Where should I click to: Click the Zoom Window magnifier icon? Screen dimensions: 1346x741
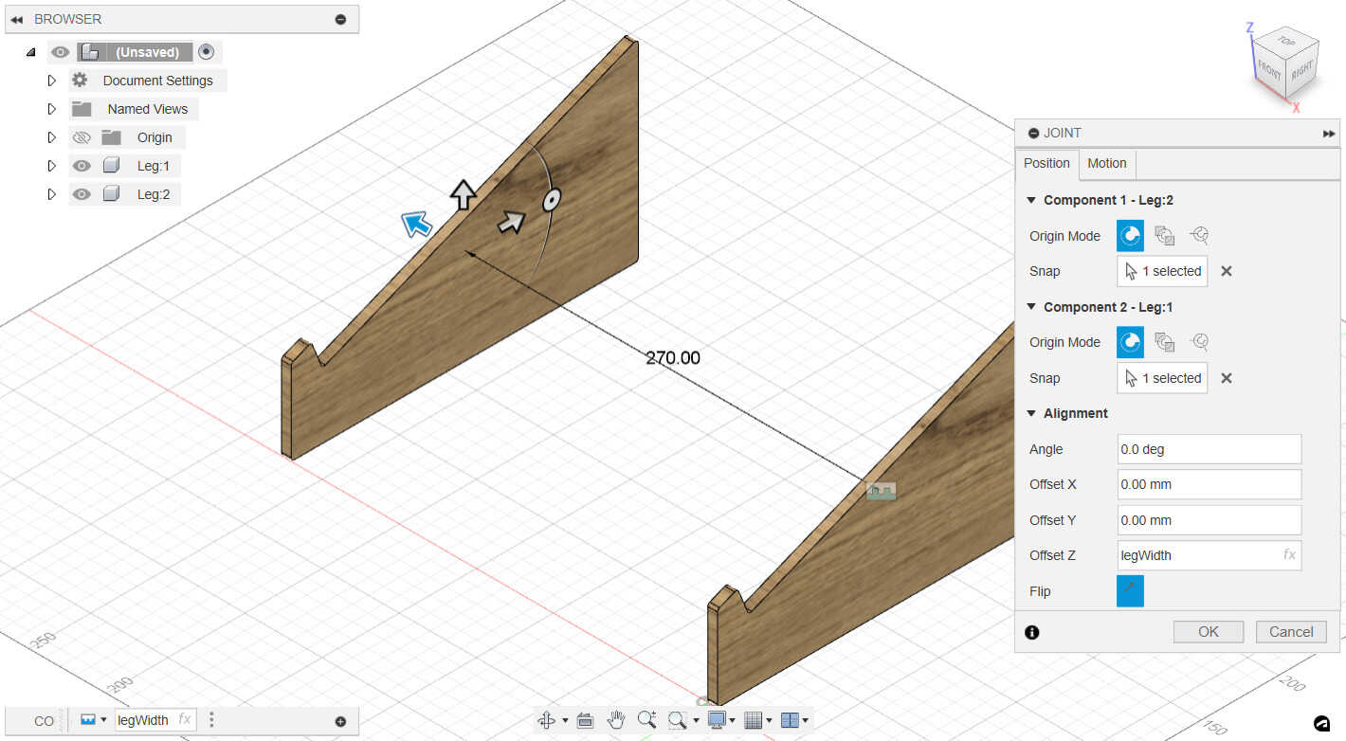coord(677,720)
